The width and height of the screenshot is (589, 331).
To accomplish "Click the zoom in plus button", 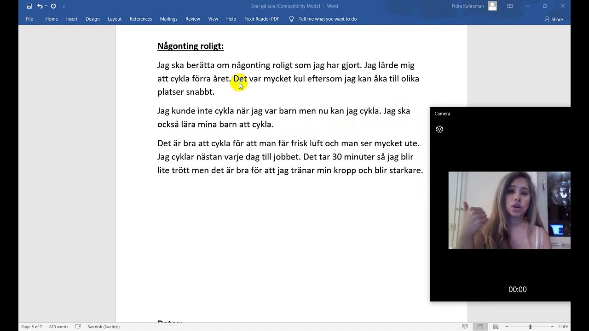I will pos(552,327).
